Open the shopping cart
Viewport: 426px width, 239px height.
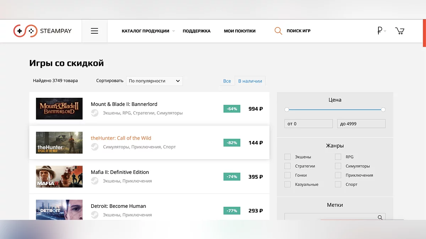pos(400,31)
